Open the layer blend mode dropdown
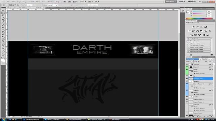The image size is (216, 121). pos(193,59)
